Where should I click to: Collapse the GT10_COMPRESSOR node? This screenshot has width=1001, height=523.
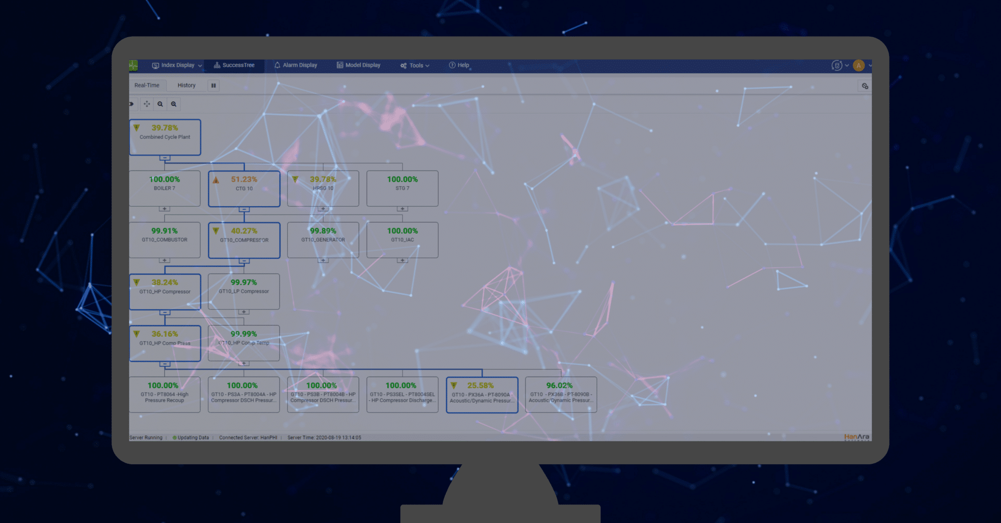click(244, 261)
